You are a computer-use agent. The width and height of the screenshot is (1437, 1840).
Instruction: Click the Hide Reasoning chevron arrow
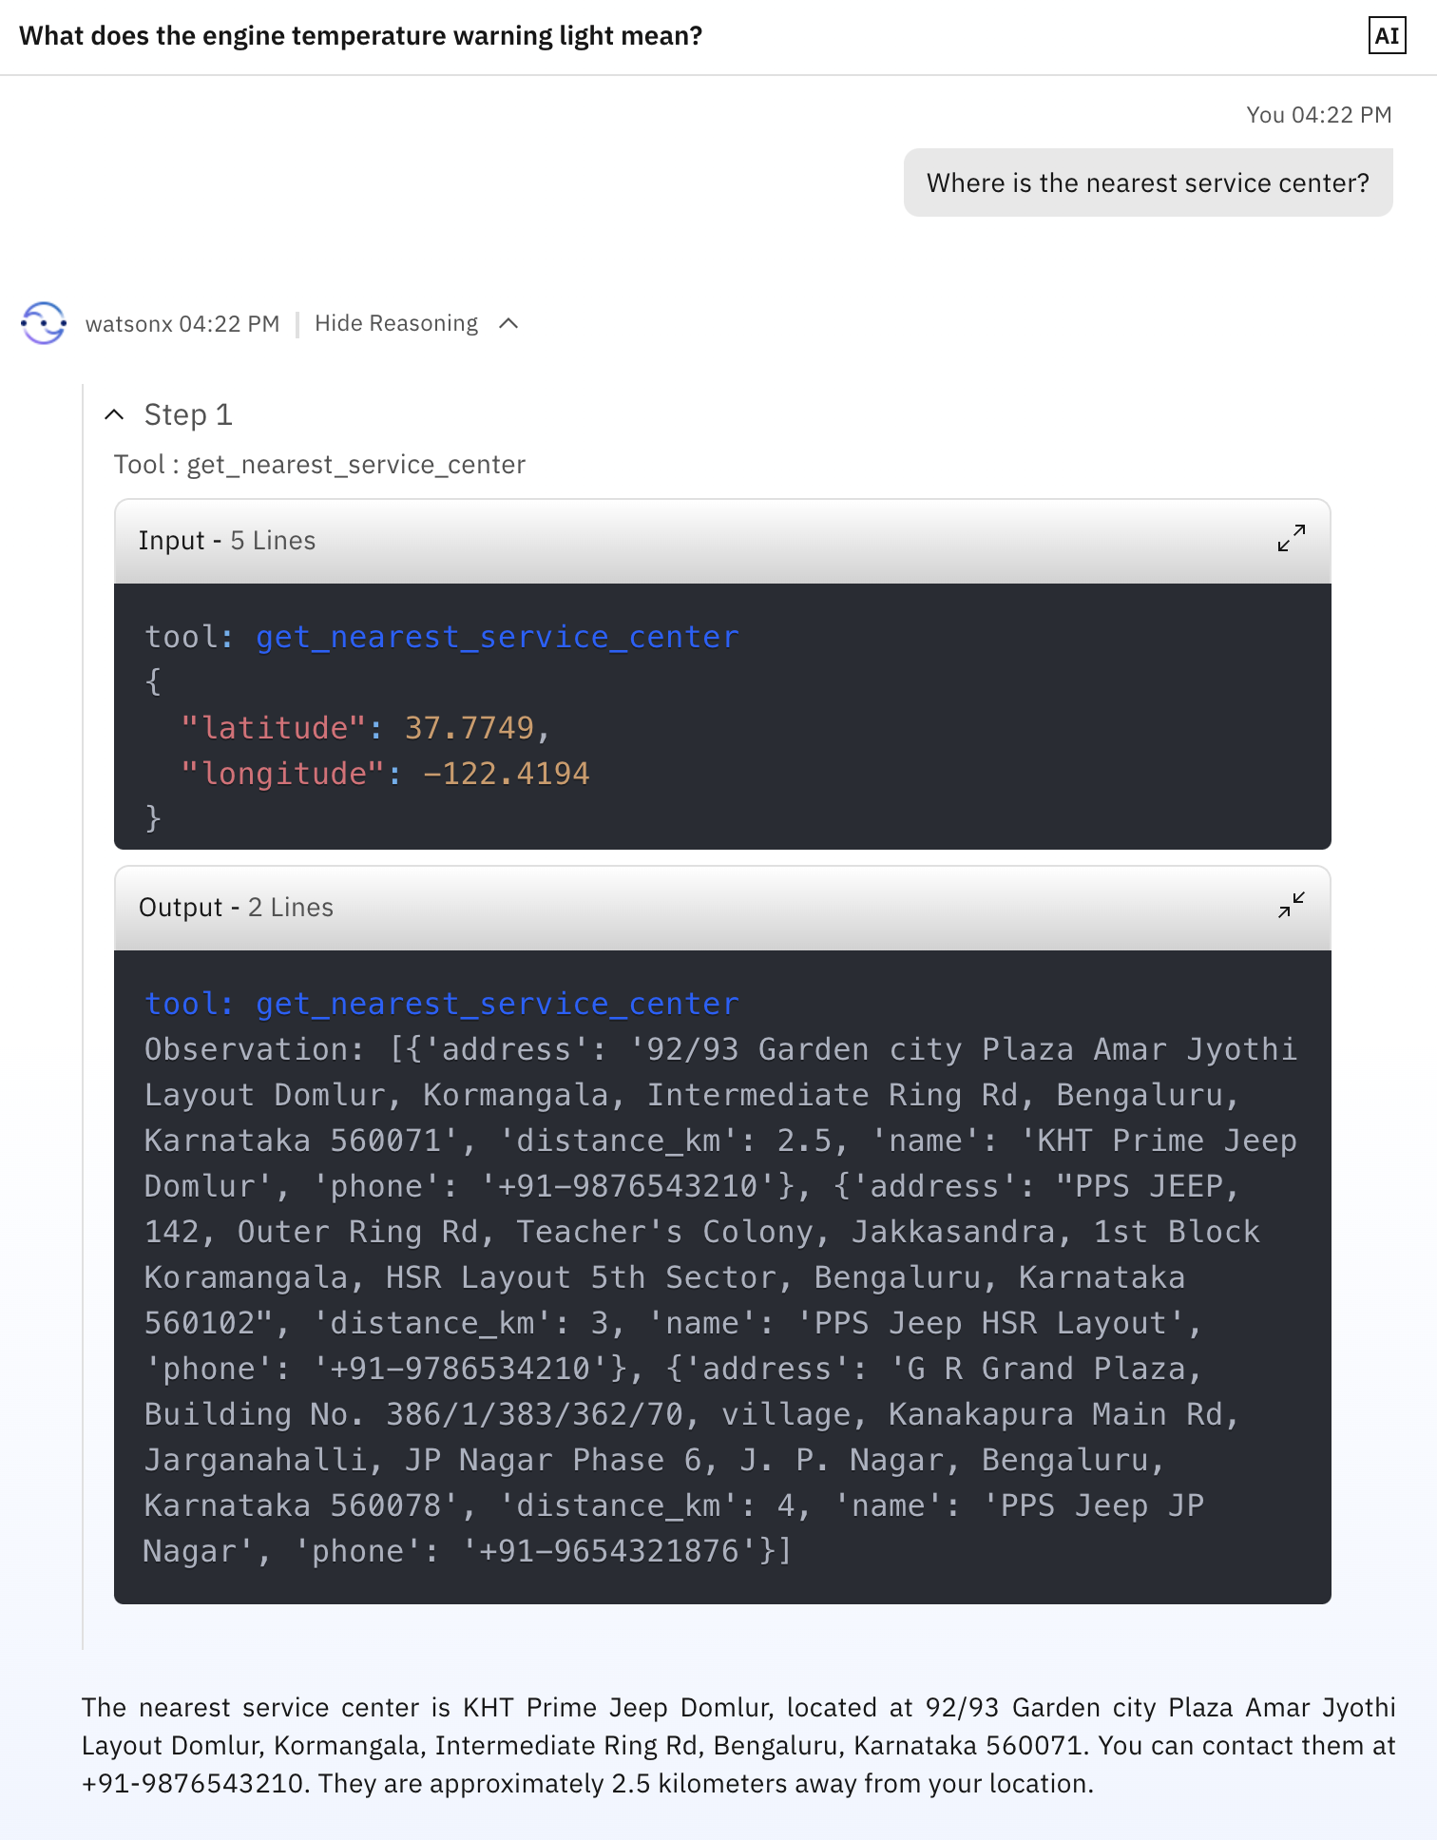[x=508, y=323]
